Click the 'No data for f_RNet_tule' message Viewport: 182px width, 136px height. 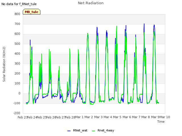coord(19,4)
